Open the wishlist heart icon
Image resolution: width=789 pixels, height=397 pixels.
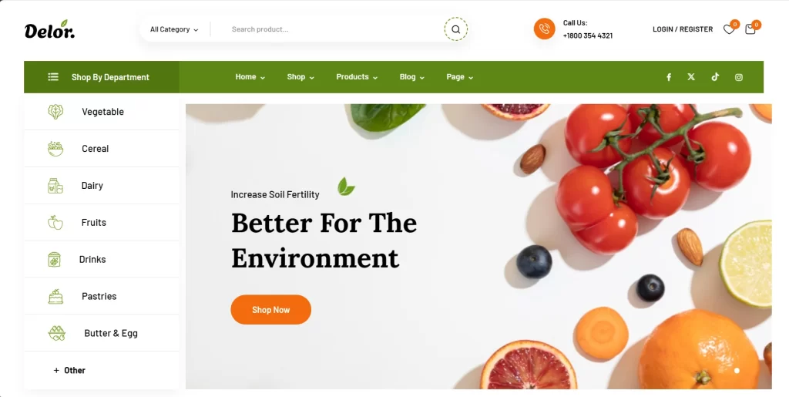click(729, 29)
